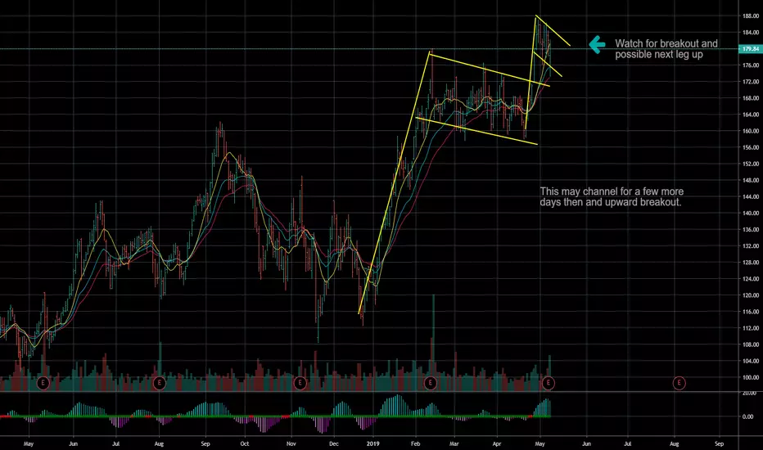Click the leftmost earnings E marker
This screenshot has height=450, width=763.
click(x=43, y=383)
